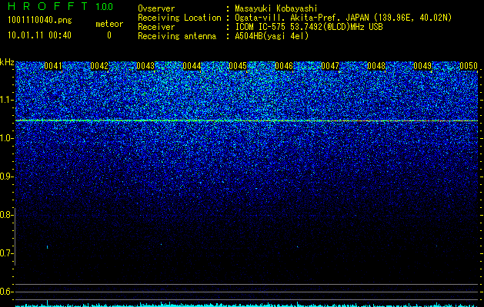Click the 0048 time marker
Image resolution: width=484 pixels, height=307 pixels.
376,66
